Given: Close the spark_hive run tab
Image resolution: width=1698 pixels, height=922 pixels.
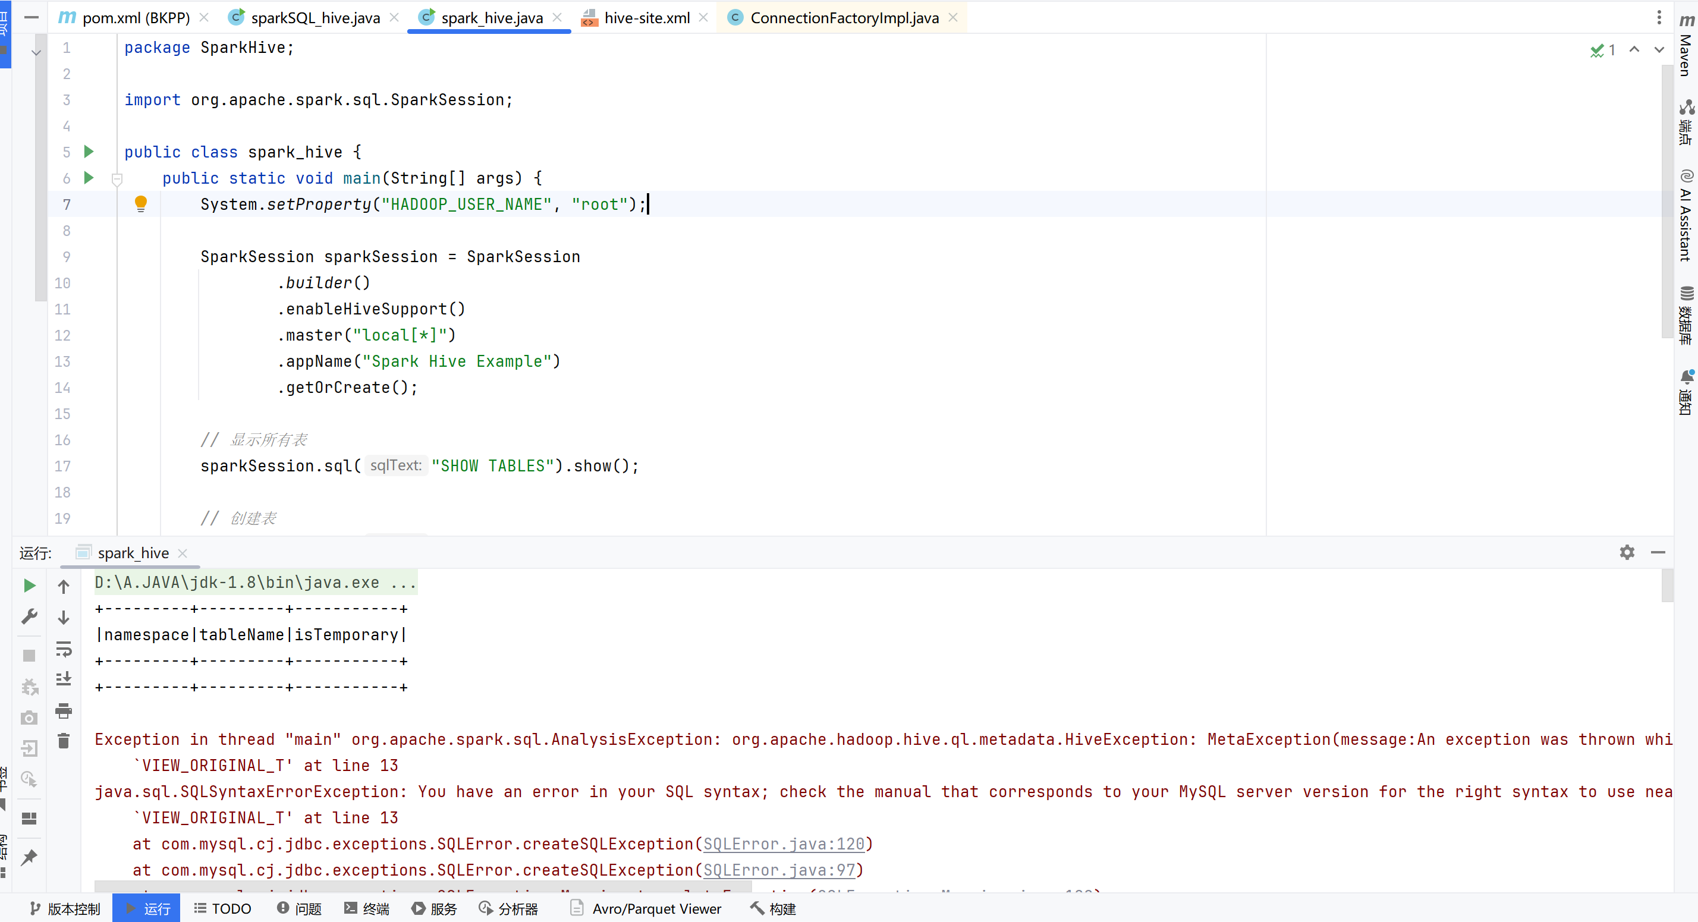Looking at the screenshot, I should [183, 553].
